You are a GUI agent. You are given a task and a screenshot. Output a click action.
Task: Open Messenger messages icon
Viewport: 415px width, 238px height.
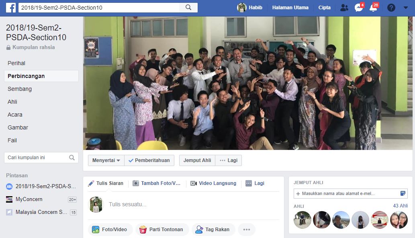[x=358, y=8]
